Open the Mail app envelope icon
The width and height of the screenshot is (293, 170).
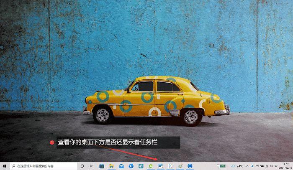[x=121, y=166]
